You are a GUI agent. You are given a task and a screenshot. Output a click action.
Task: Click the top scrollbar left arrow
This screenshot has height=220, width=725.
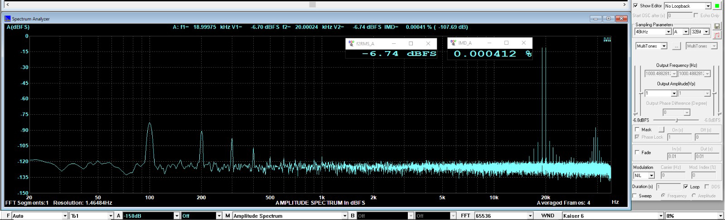[x=8, y=4]
